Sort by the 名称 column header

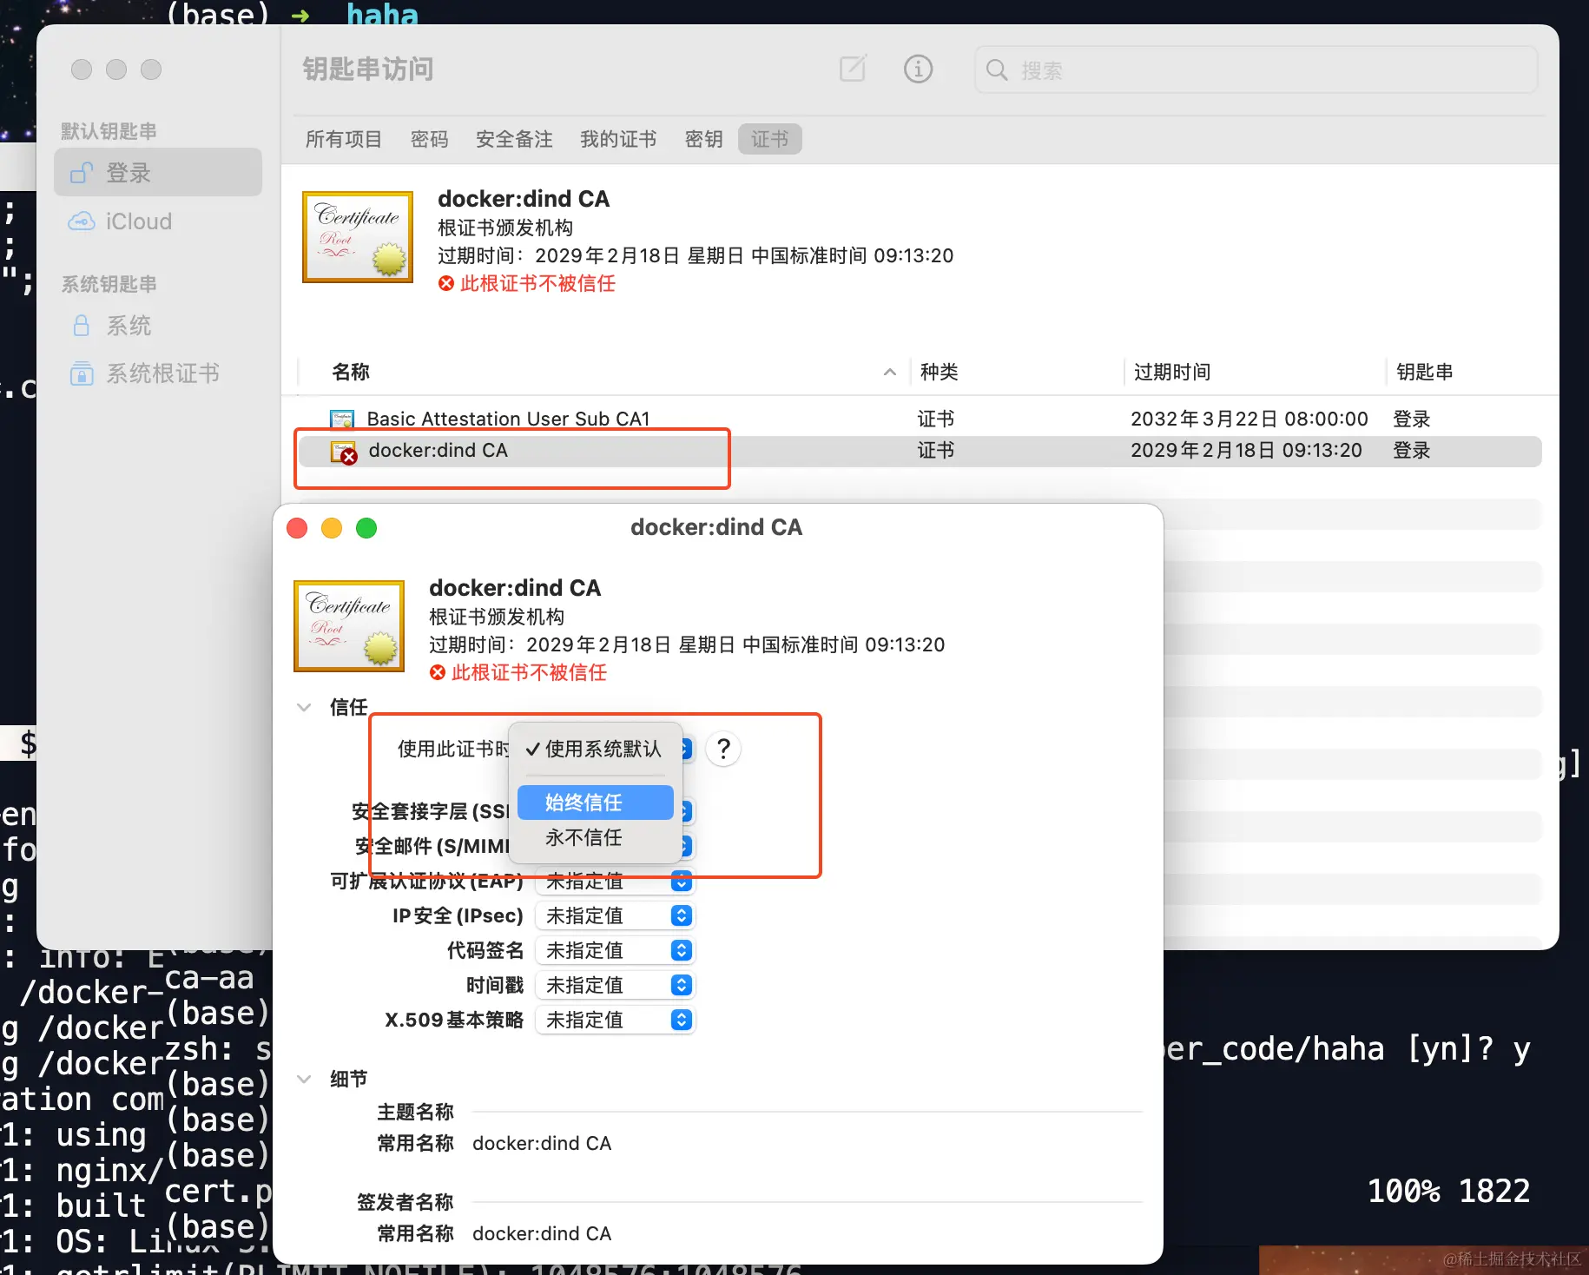[351, 373]
